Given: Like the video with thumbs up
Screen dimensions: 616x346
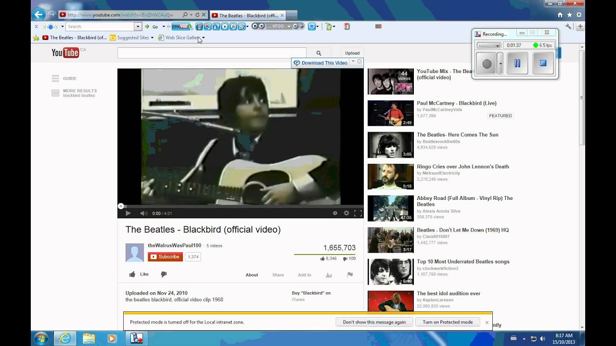Looking at the screenshot, I should (x=132, y=274).
